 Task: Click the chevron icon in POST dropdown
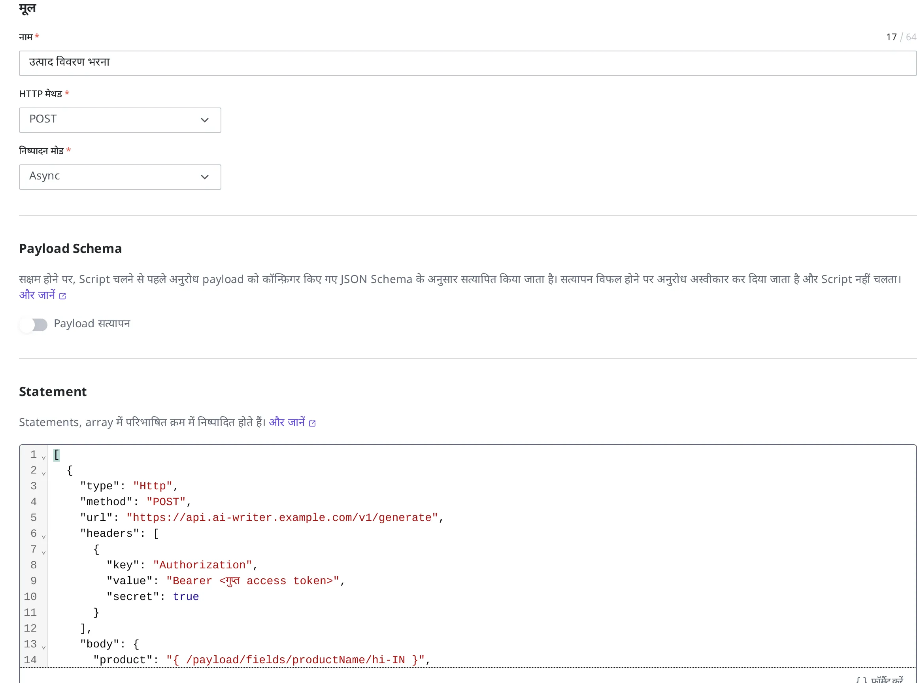(205, 120)
